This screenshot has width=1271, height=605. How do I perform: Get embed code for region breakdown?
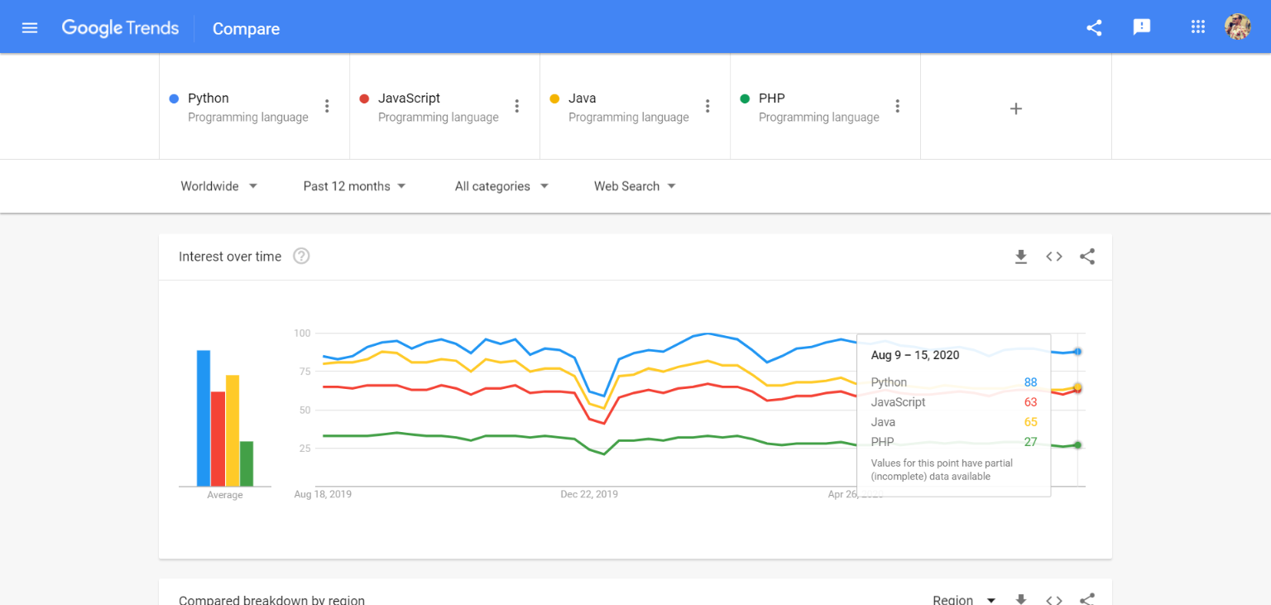[x=1054, y=600]
